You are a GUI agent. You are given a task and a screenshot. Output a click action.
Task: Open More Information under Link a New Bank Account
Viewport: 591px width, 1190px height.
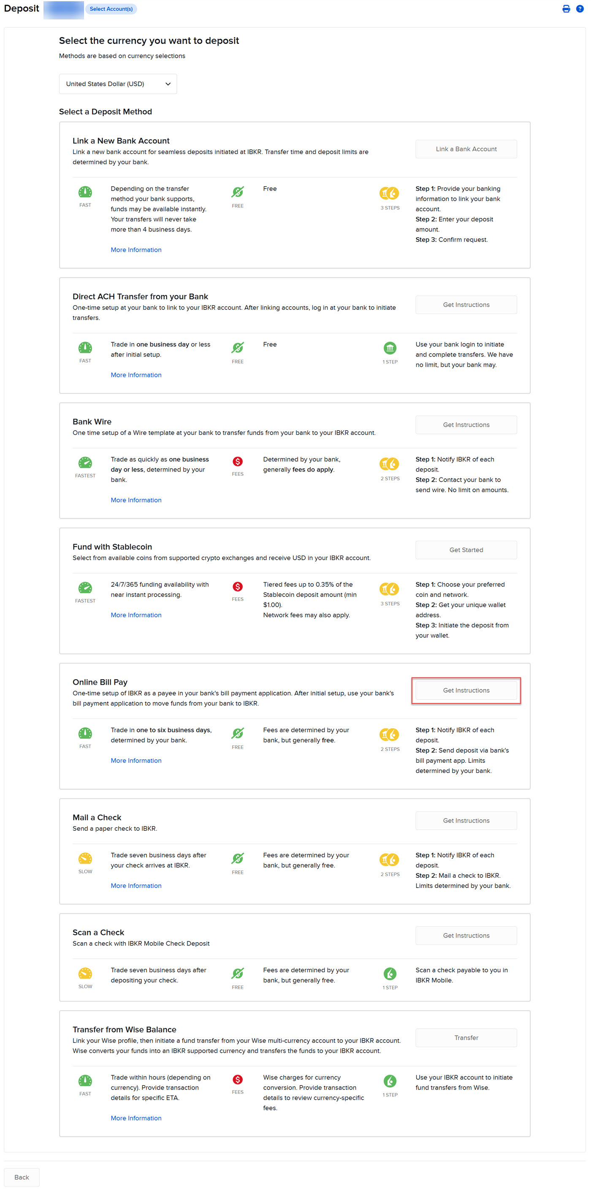(x=136, y=250)
